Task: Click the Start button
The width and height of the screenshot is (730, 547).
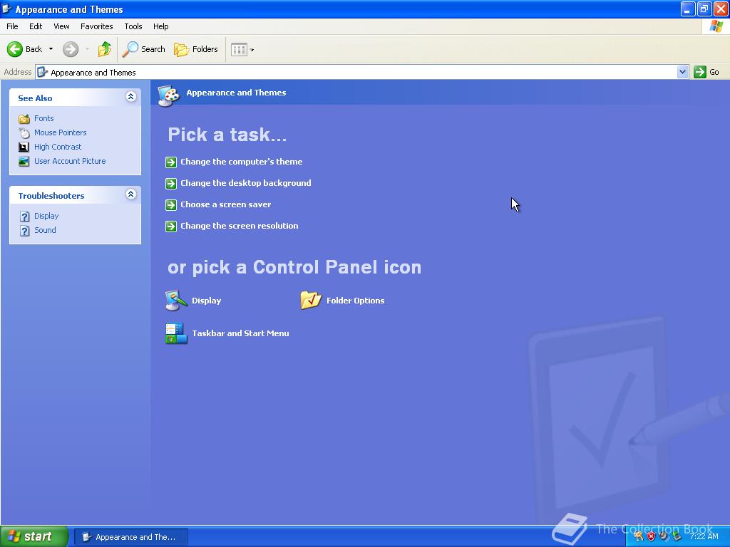Action: [x=34, y=536]
